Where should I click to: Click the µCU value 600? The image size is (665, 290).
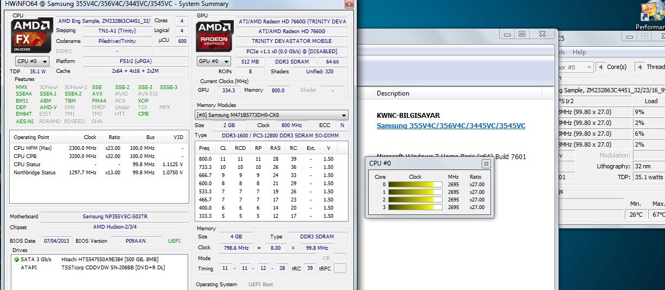point(182,41)
